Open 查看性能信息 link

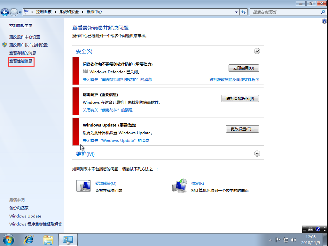(x=21, y=61)
